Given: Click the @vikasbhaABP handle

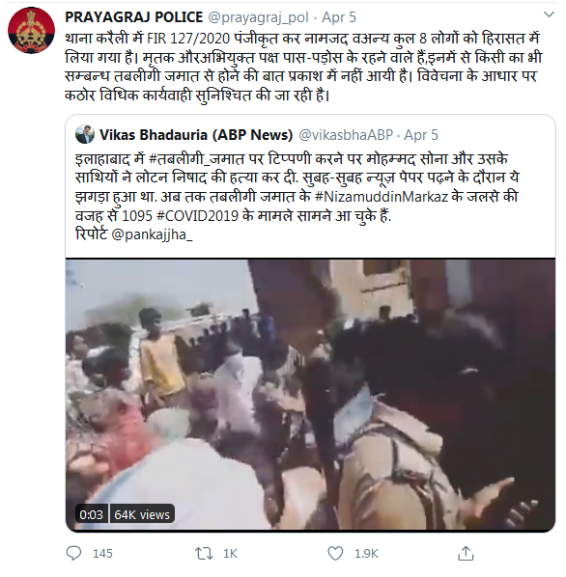Looking at the screenshot, I should coord(346,135).
